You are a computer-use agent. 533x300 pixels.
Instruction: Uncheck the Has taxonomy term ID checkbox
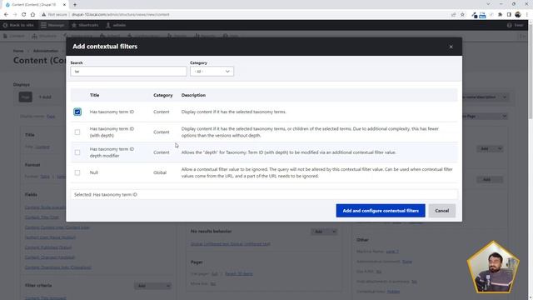(77, 112)
